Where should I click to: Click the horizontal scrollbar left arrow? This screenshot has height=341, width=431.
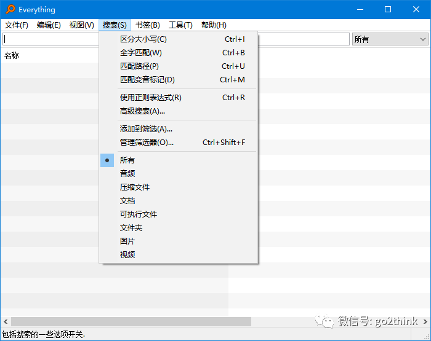(x=6, y=321)
